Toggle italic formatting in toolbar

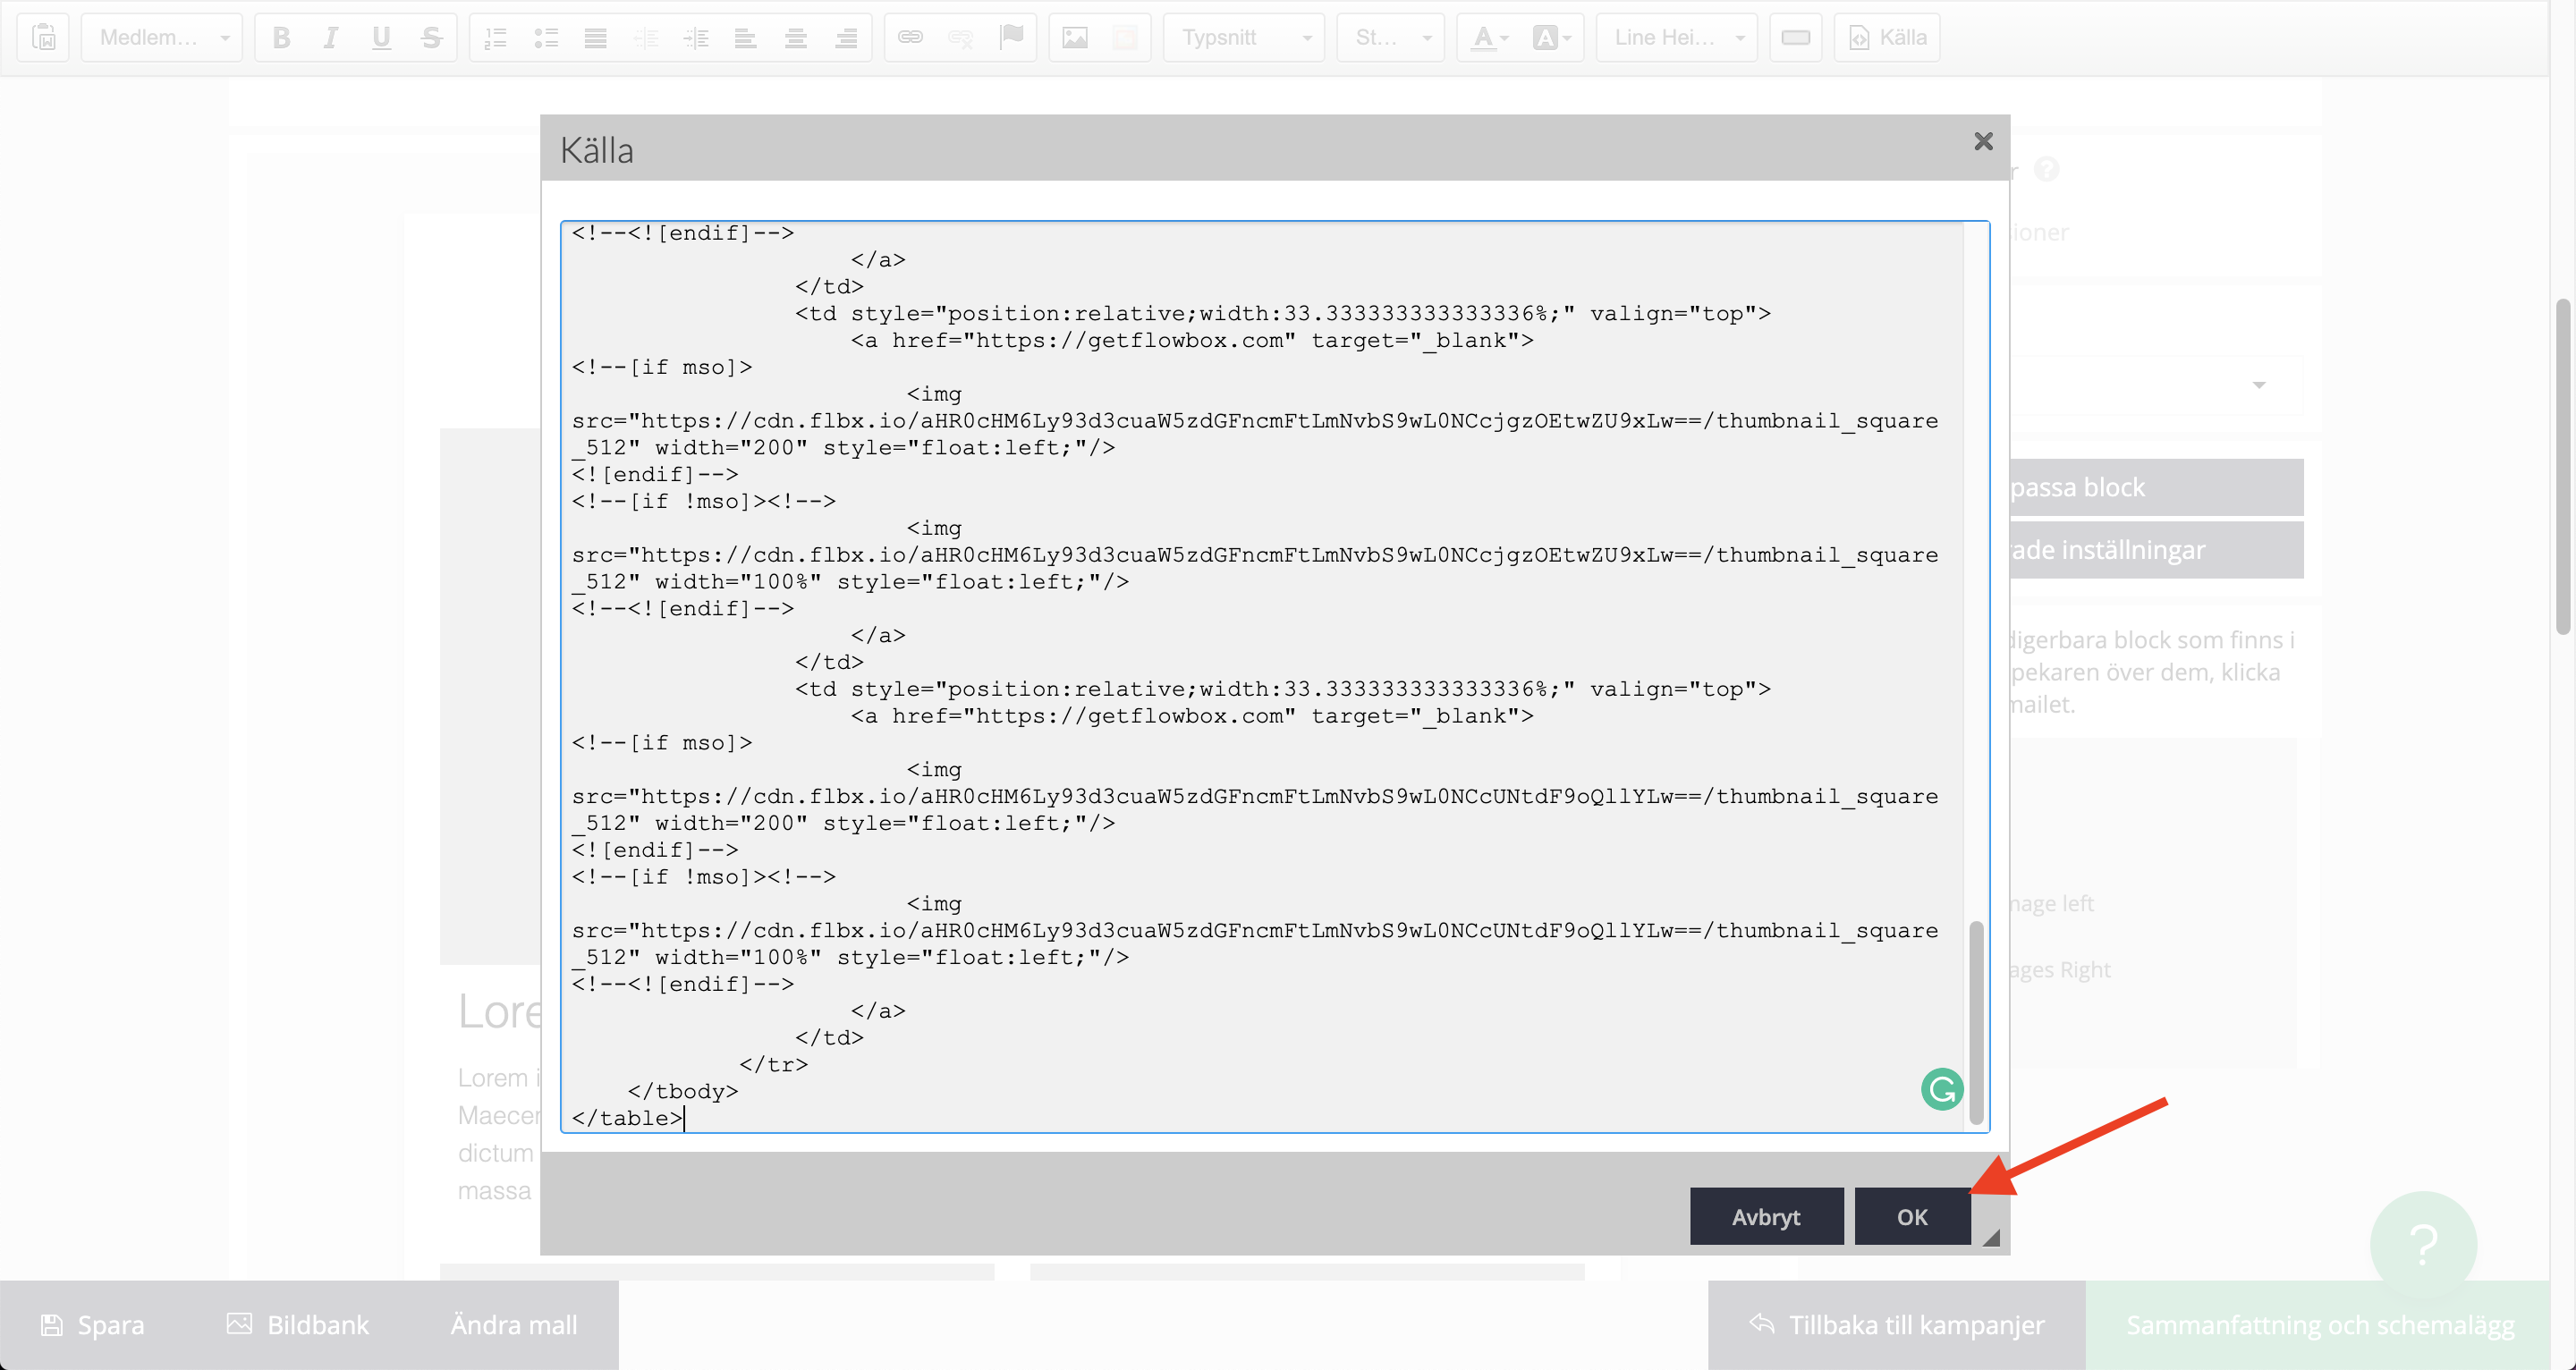pyautogui.click(x=330, y=38)
